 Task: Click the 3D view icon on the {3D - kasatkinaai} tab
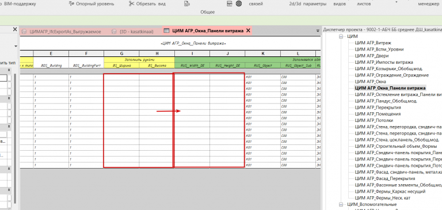point(114,31)
